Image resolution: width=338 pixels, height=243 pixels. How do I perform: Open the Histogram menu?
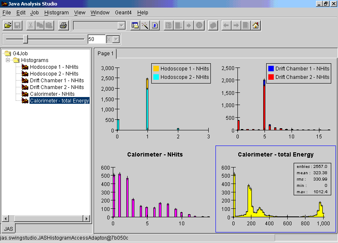pos(56,13)
